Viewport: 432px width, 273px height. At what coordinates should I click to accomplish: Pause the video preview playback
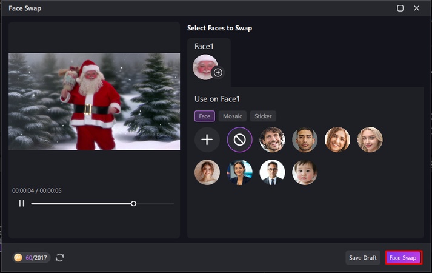pyautogui.click(x=21, y=203)
